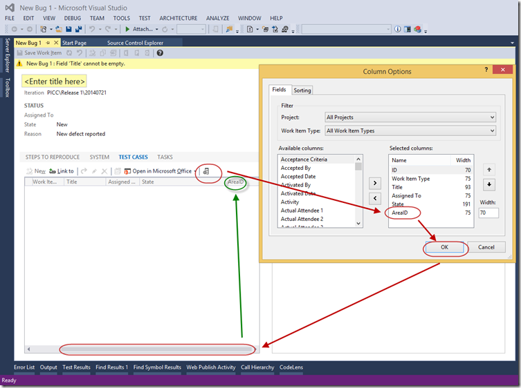
Task: Click Open in Microsoft Office button
Action: pos(158,171)
